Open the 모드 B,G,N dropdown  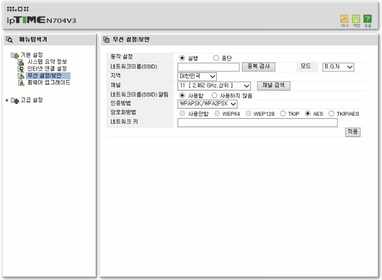pos(338,67)
